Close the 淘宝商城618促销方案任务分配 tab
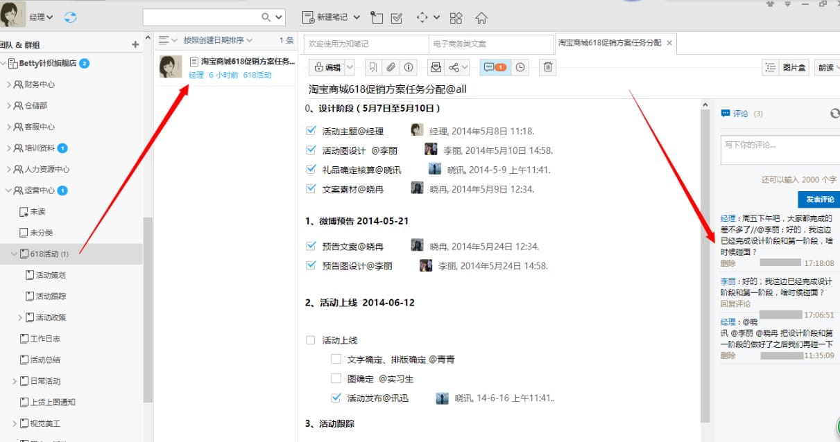The height and width of the screenshot is (442, 840). tap(669, 43)
